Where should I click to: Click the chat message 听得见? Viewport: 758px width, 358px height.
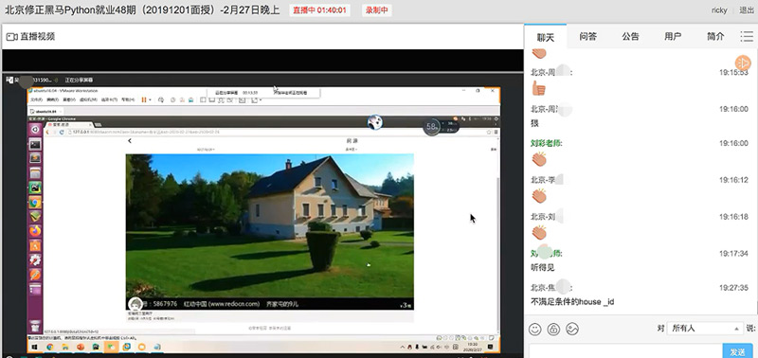[x=542, y=267]
